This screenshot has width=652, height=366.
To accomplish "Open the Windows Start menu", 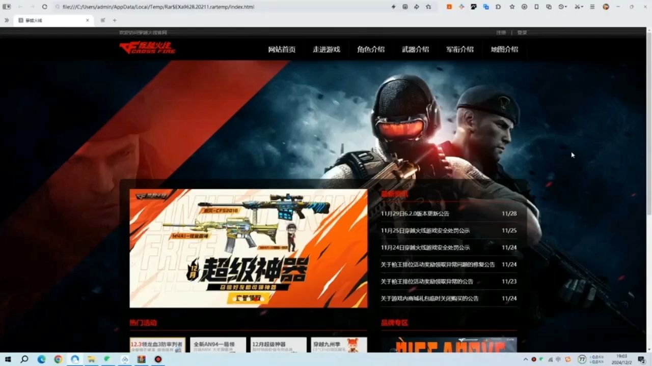I will click(8, 359).
